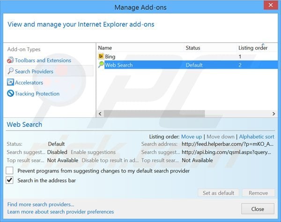This screenshot has width=281, height=222.
Task: Click the Remove button
Action: tap(258, 193)
